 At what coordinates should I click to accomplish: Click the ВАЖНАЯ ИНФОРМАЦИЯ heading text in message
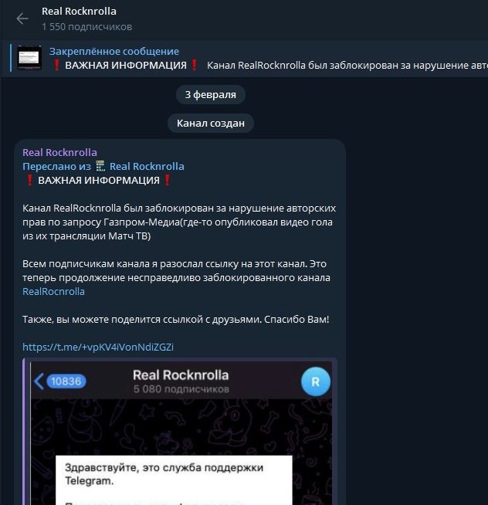click(x=99, y=181)
